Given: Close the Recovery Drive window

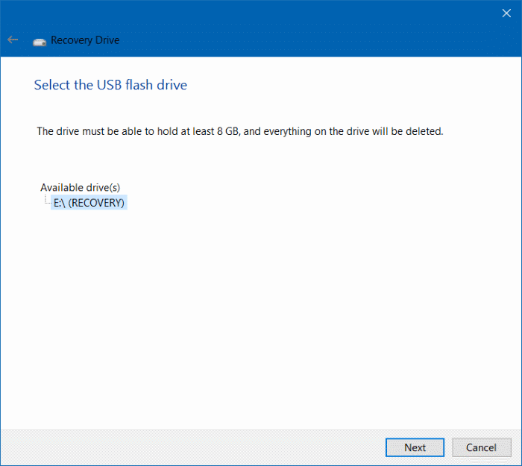Looking at the screenshot, I should [x=506, y=13].
